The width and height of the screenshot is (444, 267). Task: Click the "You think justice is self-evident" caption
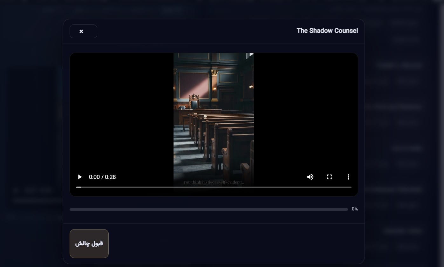pos(214,182)
